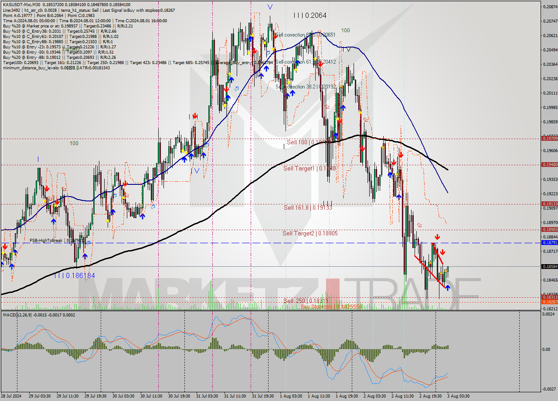Screen dimensions: 558x401
Task: Select the red 0.18905 price tag
Action: (549, 229)
